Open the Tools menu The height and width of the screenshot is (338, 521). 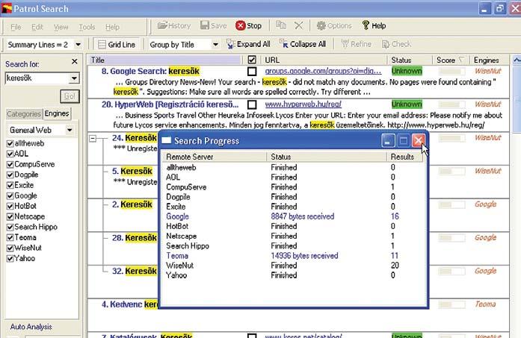coord(87,27)
